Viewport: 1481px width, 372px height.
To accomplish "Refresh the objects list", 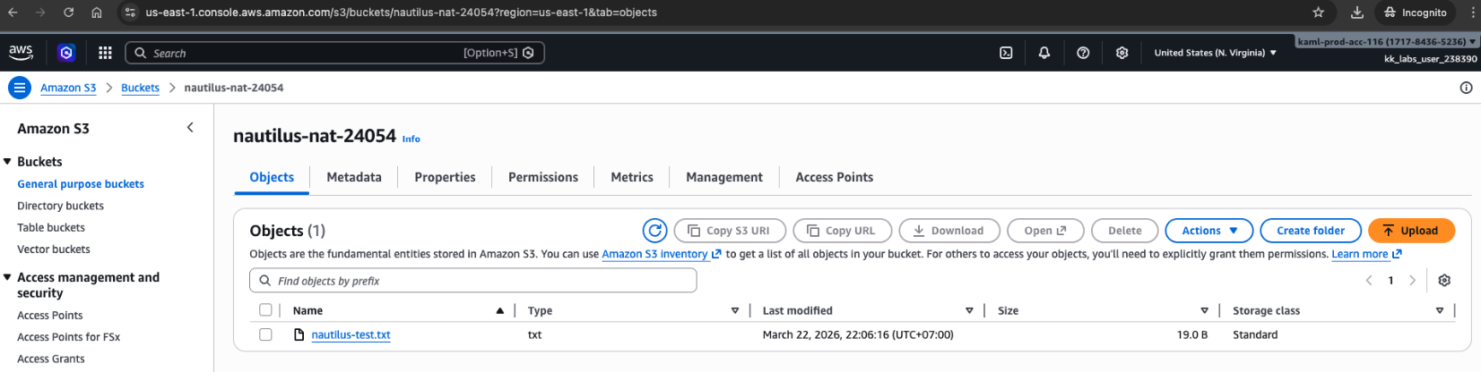I will click(655, 231).
